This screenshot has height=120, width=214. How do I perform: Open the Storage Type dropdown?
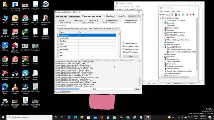point(134,16)
